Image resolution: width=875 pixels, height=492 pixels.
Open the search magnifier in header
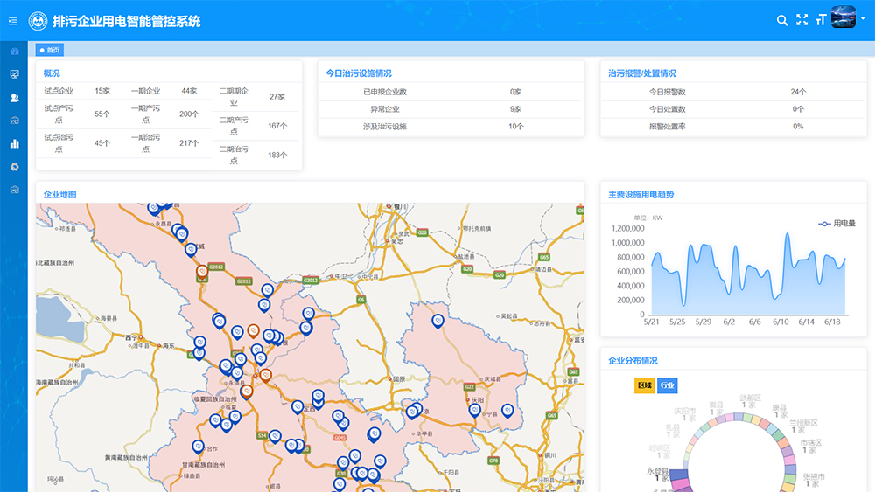point(782,20)
